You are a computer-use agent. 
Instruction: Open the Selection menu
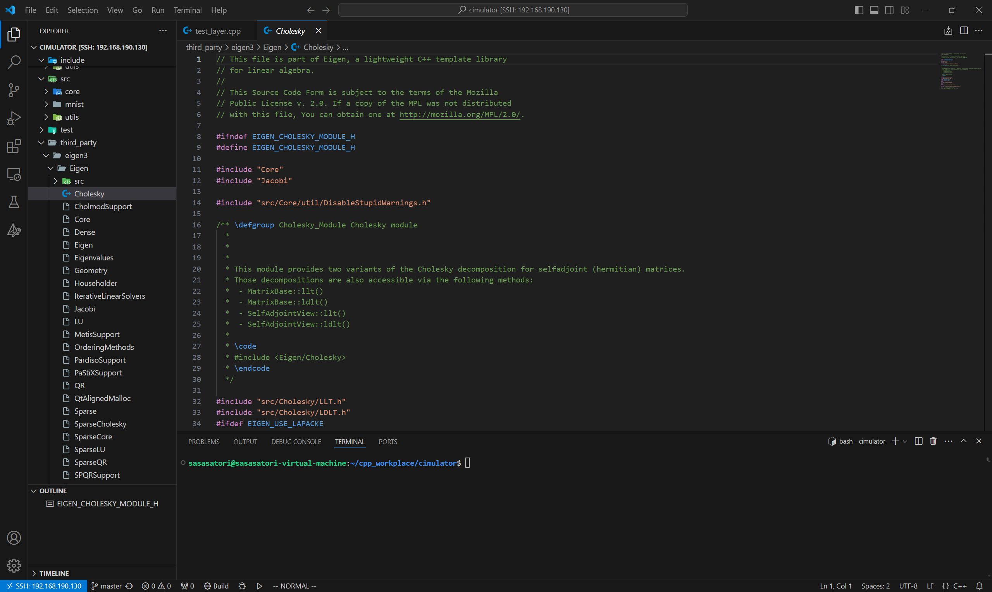[83, 10]
